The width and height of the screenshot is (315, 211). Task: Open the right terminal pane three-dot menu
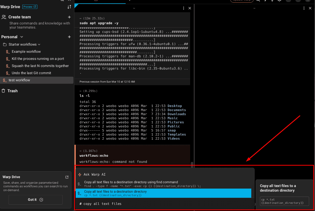304,8
